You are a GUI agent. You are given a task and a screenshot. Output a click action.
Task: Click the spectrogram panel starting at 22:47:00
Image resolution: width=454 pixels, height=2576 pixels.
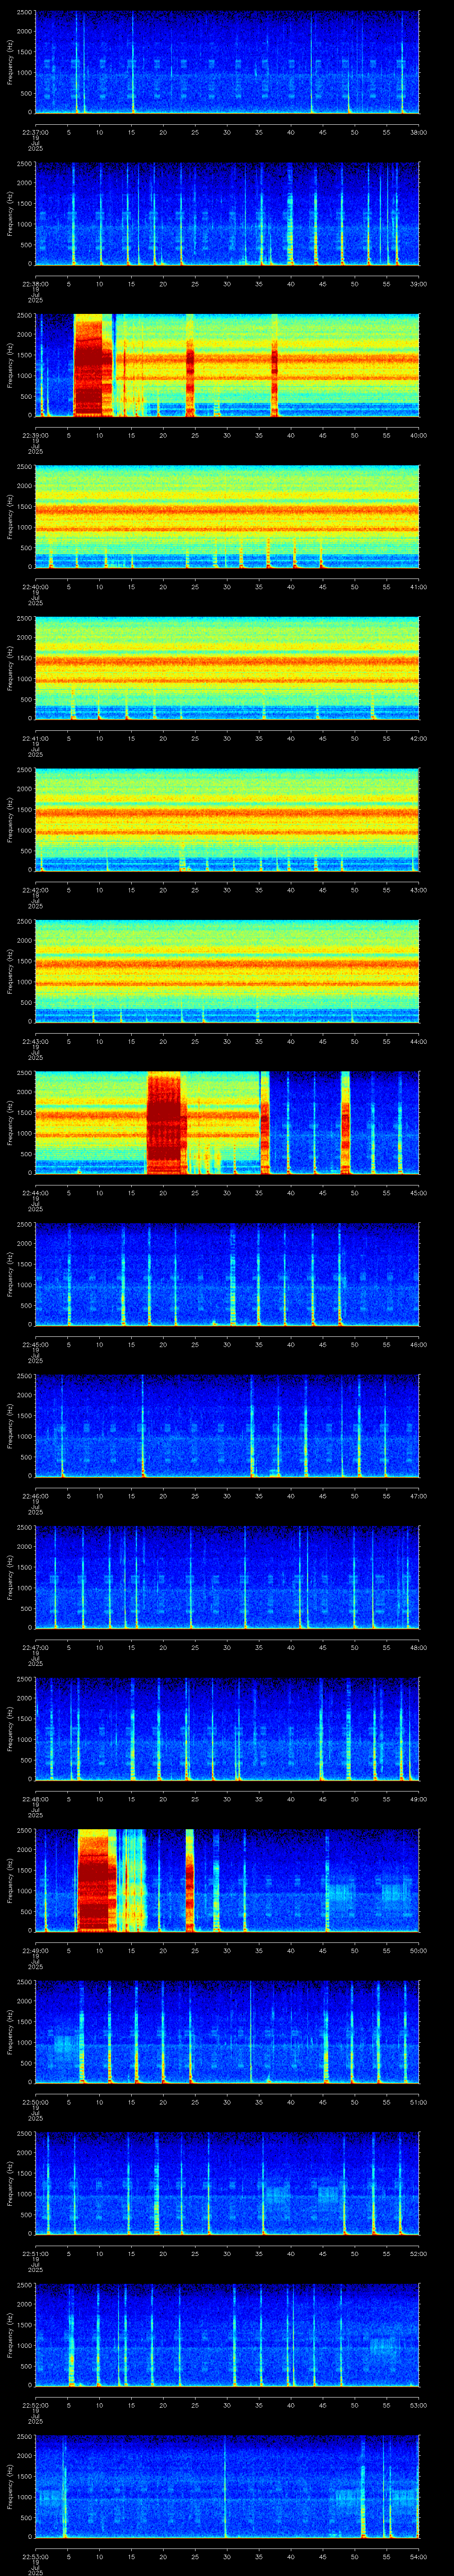[x=227, y=1578]
